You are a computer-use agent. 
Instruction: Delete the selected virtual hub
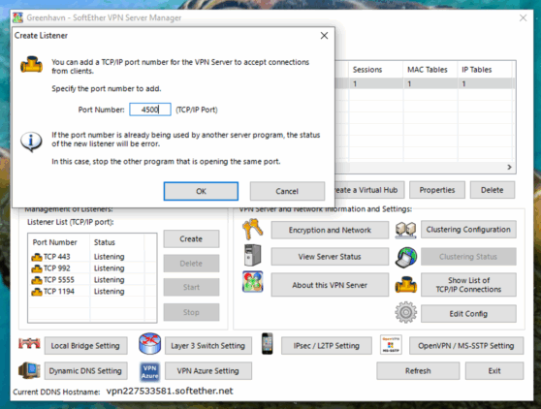point(492,190)
